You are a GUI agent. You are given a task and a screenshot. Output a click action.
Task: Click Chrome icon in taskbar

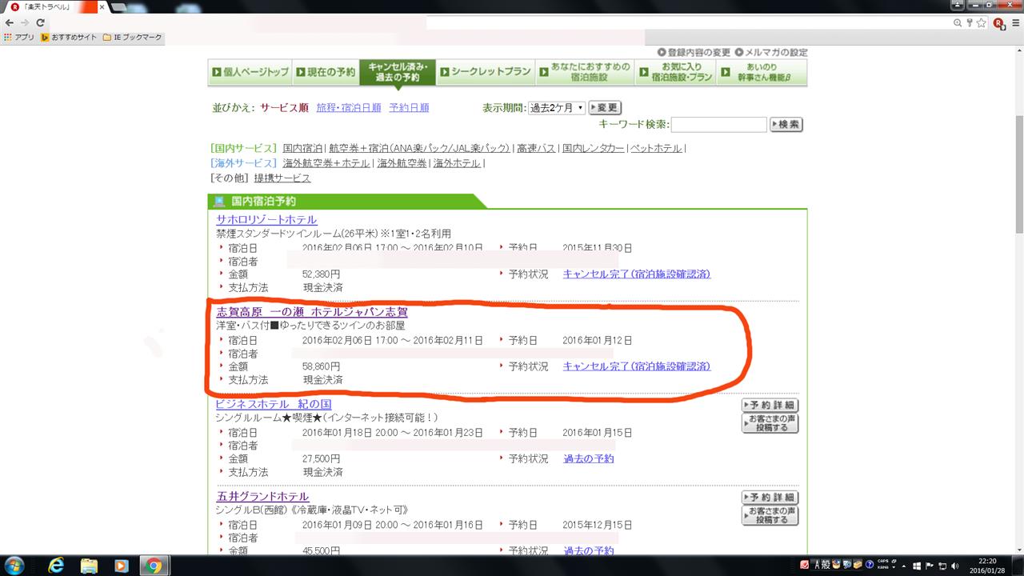(152, 566)
